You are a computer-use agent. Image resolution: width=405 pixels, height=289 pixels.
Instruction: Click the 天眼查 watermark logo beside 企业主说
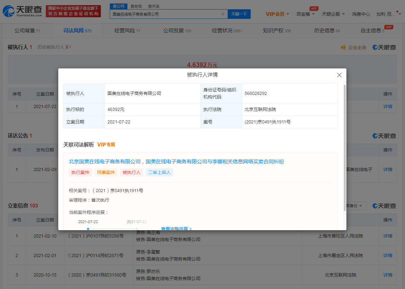point(384,47)
